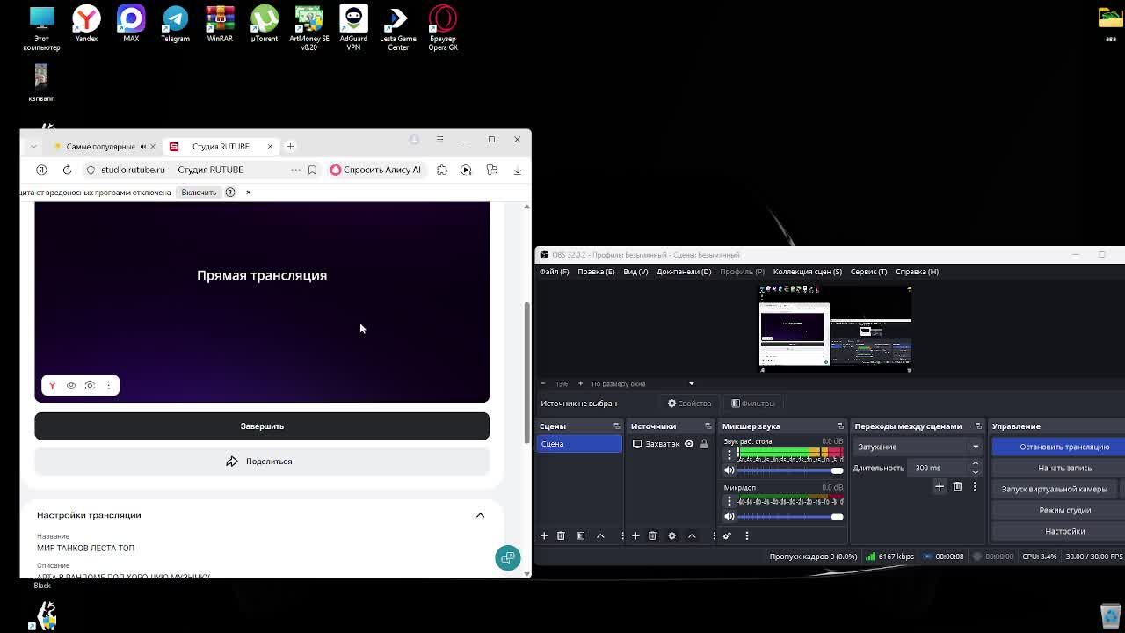Open options menu for Микр/доп channel
Viewport: 1125px width, 633px height.
[x=729, y=501]
